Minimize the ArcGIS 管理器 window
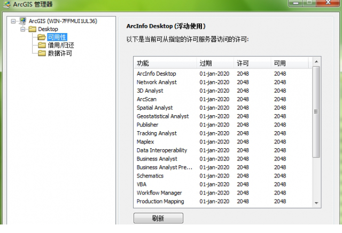Image resolution: width=342 pixels, height=233 pixels. tap(296, 3)
